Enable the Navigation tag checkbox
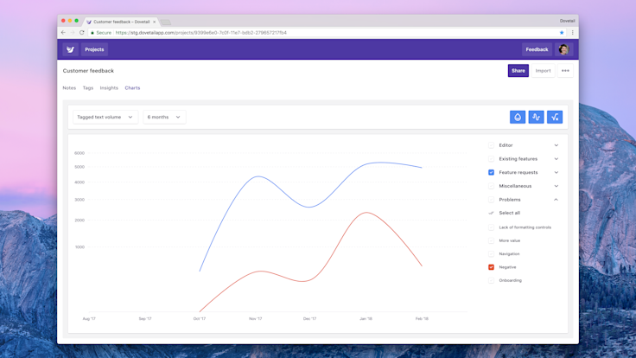The width and height of the screenshot is (636, 358). [491, 254]
